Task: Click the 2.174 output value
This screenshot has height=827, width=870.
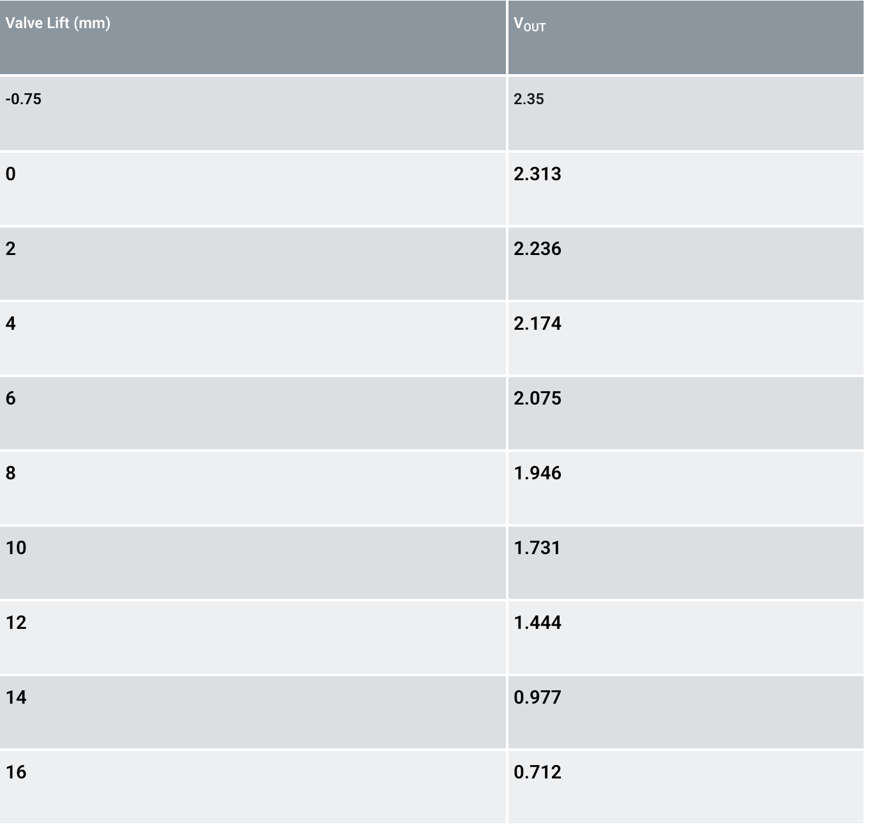Action: (x=537, y=323)
